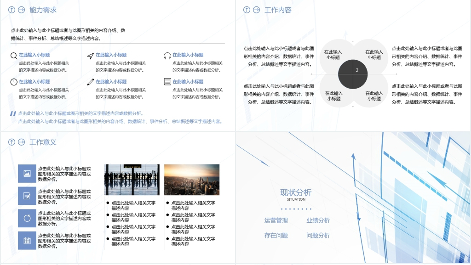Select the pencil icon in 能力需求 slide
Screen dimensions: 471x265
pyautogui.click(x=91, y=82)
